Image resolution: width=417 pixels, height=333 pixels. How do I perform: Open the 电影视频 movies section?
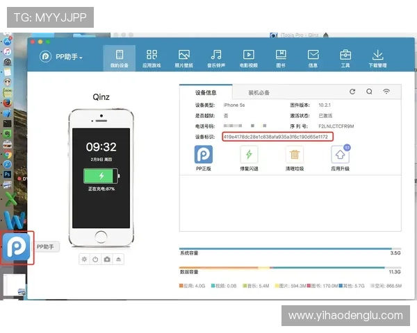tap(249, 58)
